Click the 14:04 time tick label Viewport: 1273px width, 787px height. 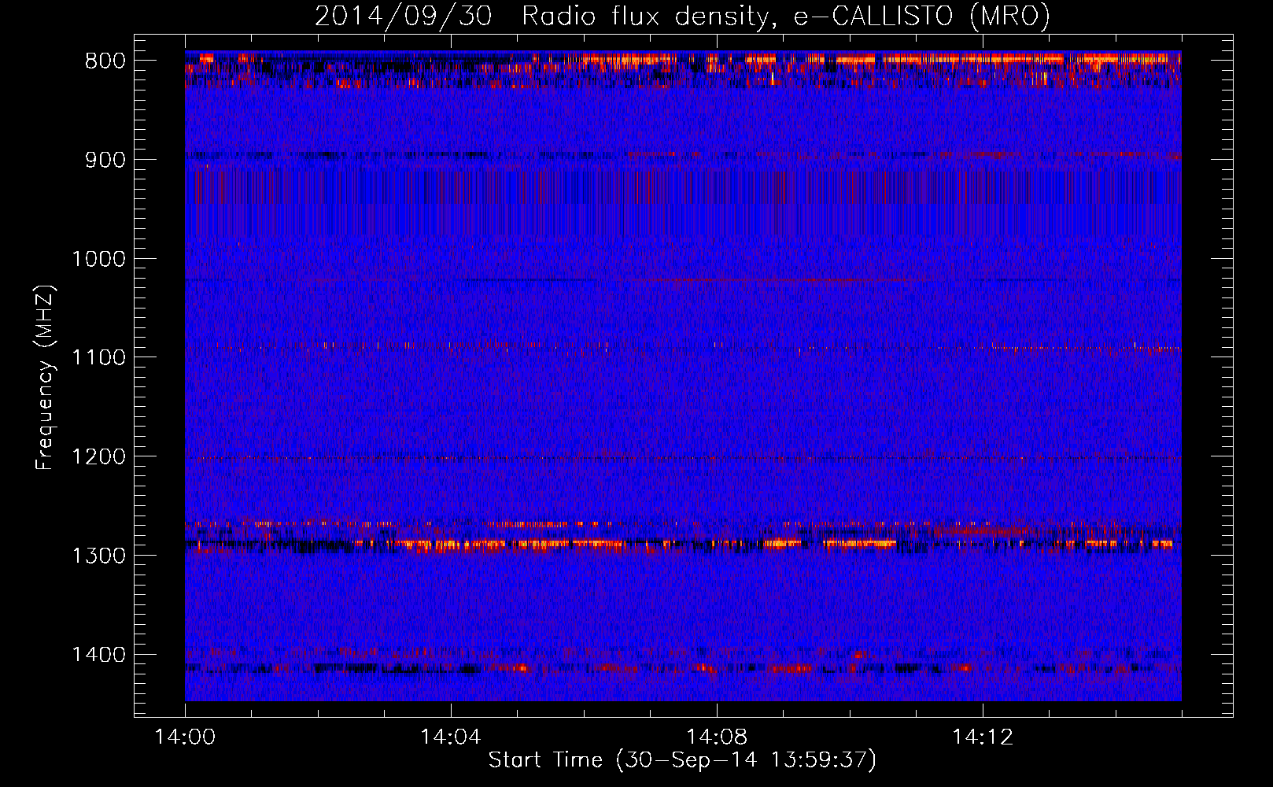(x=451, y=737)
